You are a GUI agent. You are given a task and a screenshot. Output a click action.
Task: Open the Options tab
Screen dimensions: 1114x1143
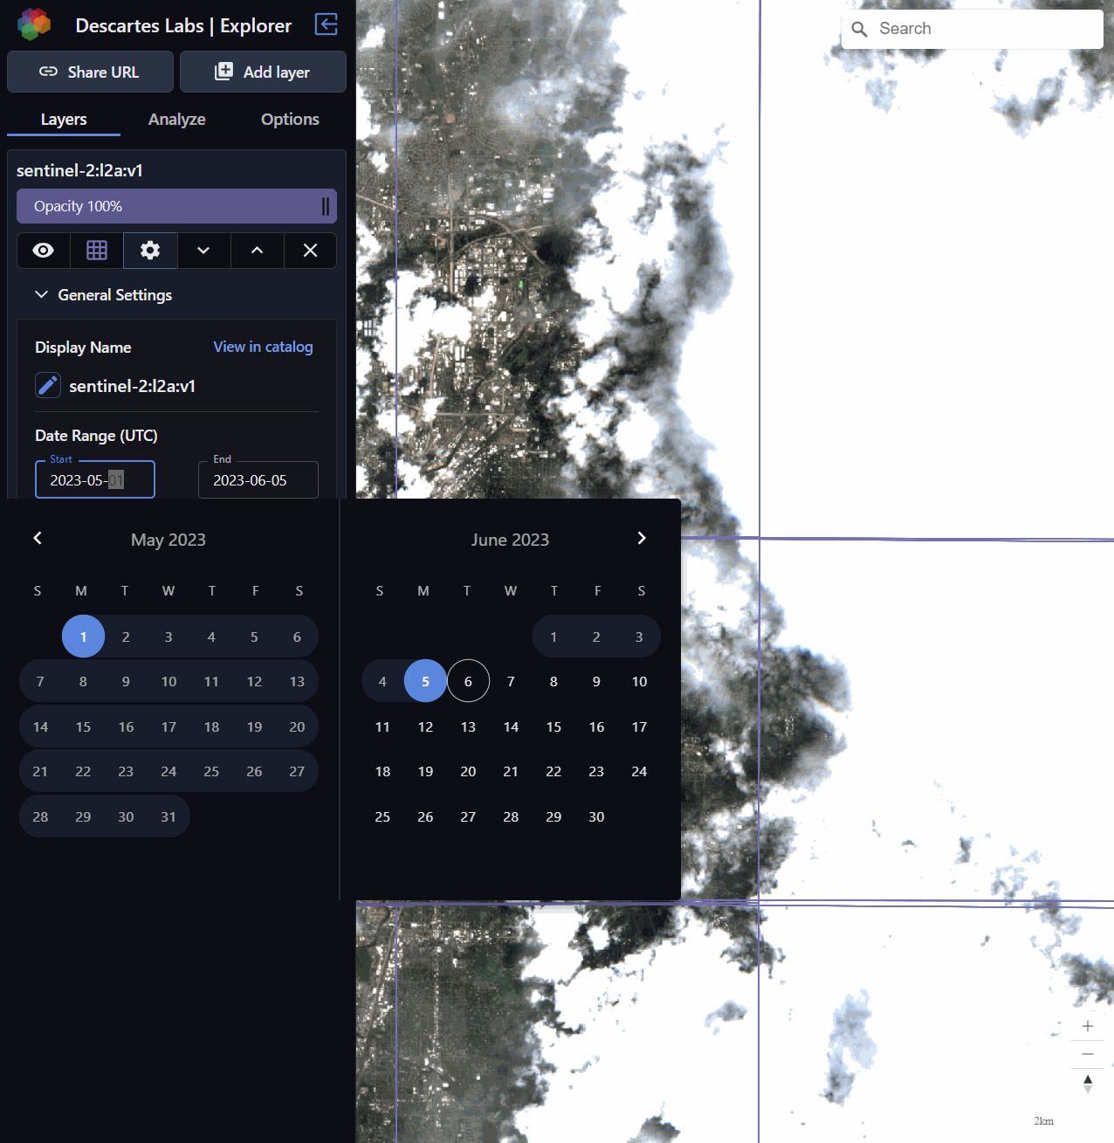coord(290,120)
